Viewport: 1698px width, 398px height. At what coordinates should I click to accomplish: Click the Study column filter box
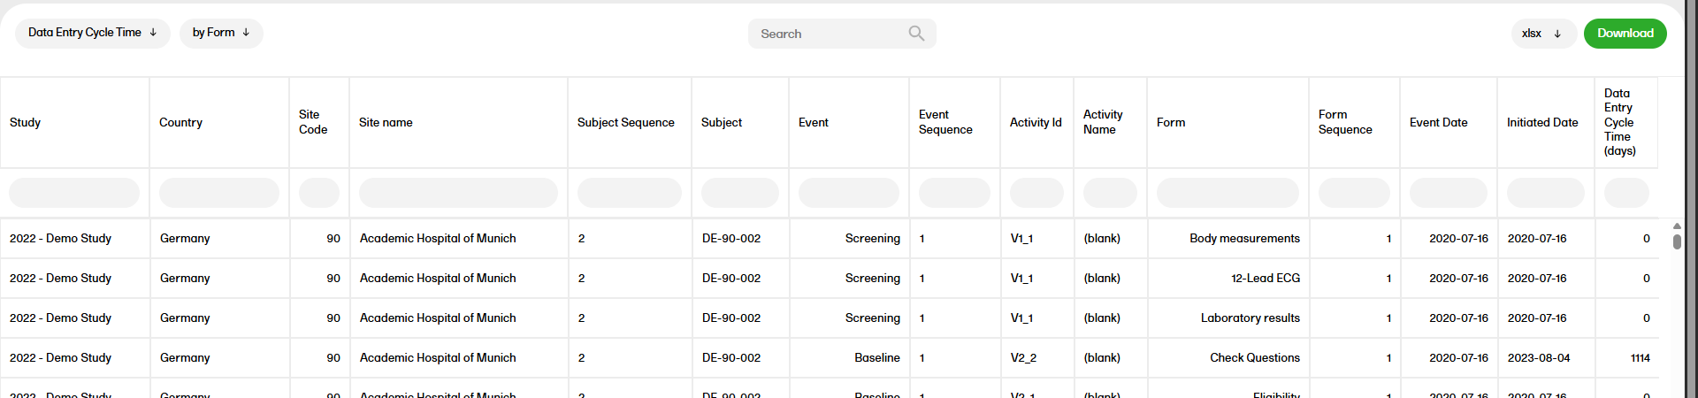point(74,193)
